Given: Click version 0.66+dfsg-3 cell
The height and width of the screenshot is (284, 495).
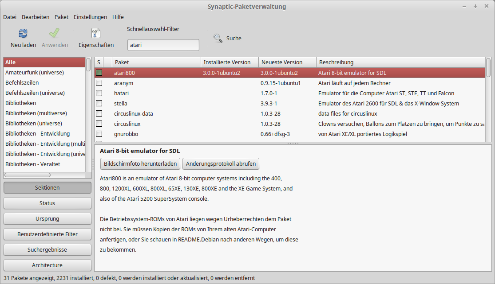Looking at the screenshot, I should tap(275, 134).
